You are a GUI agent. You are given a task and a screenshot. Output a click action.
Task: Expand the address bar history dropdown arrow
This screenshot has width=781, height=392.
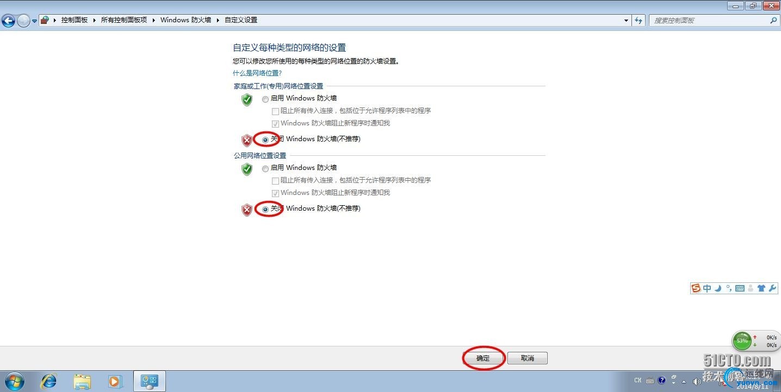tap(626, 20)
